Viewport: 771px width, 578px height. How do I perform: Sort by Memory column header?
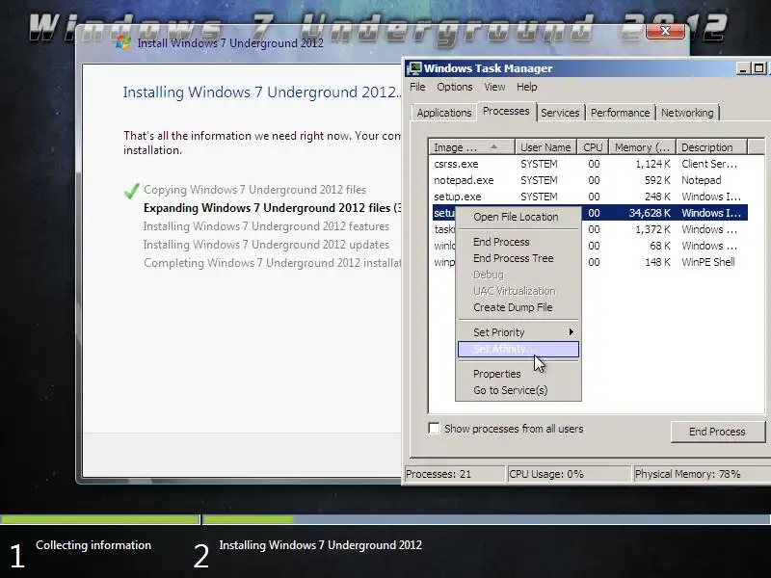coord(642,147)
